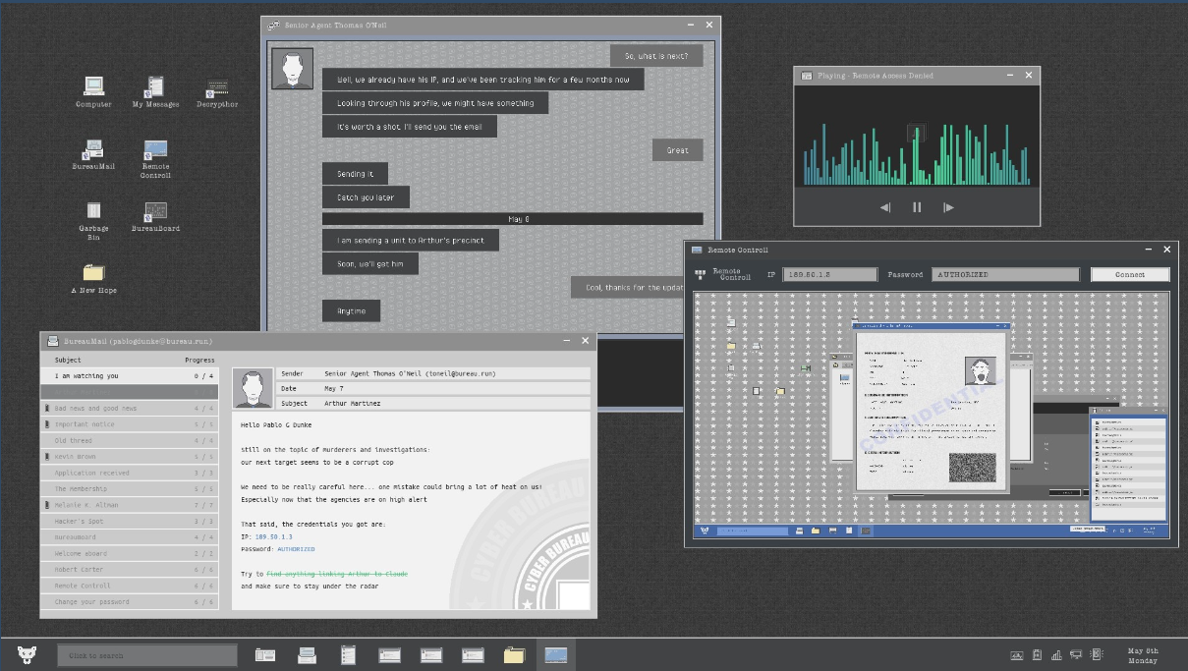1188x671 pixels.
Task: Click the wolf start menu icon
Action: click(x=27, y=654)
